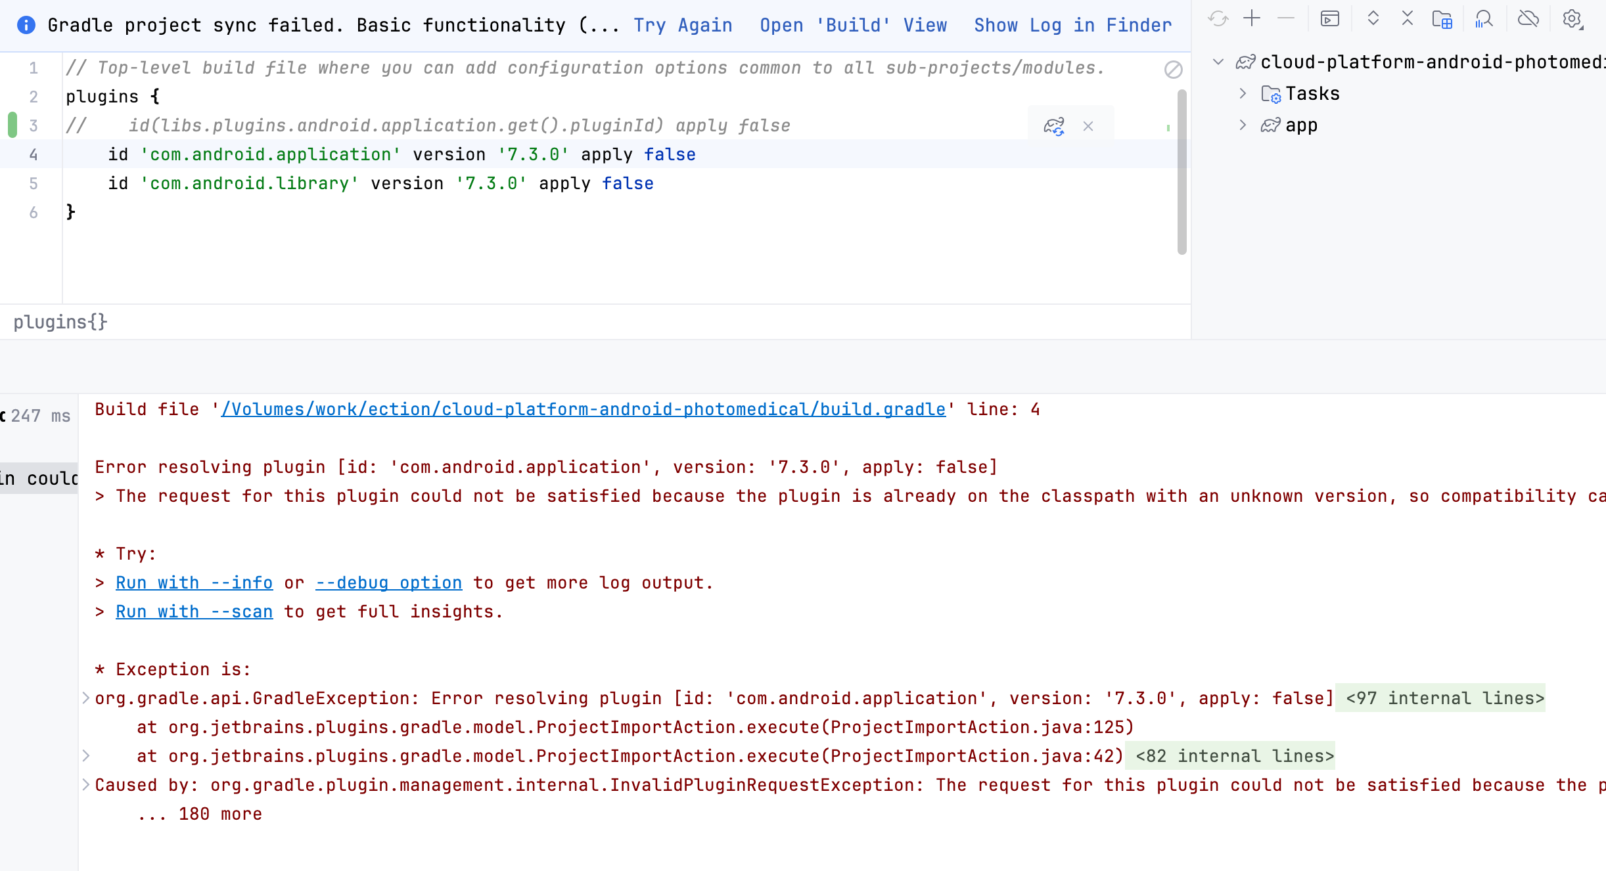Viewport: 1606px width, 871px height.
Task: Collapse the cloud-platform-android-photomedical root node
Action: (x=1218, y=62)
